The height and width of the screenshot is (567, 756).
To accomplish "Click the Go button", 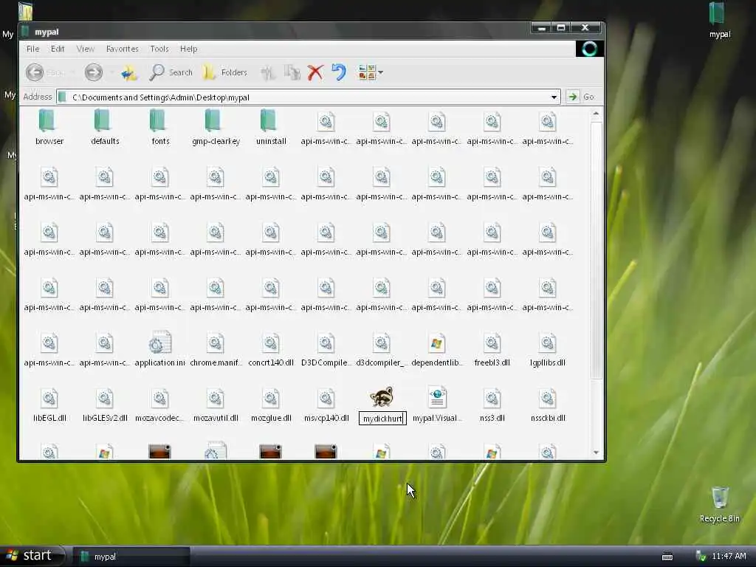I will coord(581,97).
